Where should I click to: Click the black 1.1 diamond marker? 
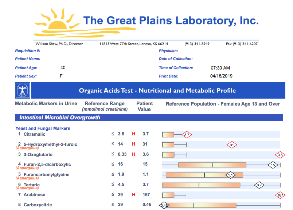tap(230, 175)
